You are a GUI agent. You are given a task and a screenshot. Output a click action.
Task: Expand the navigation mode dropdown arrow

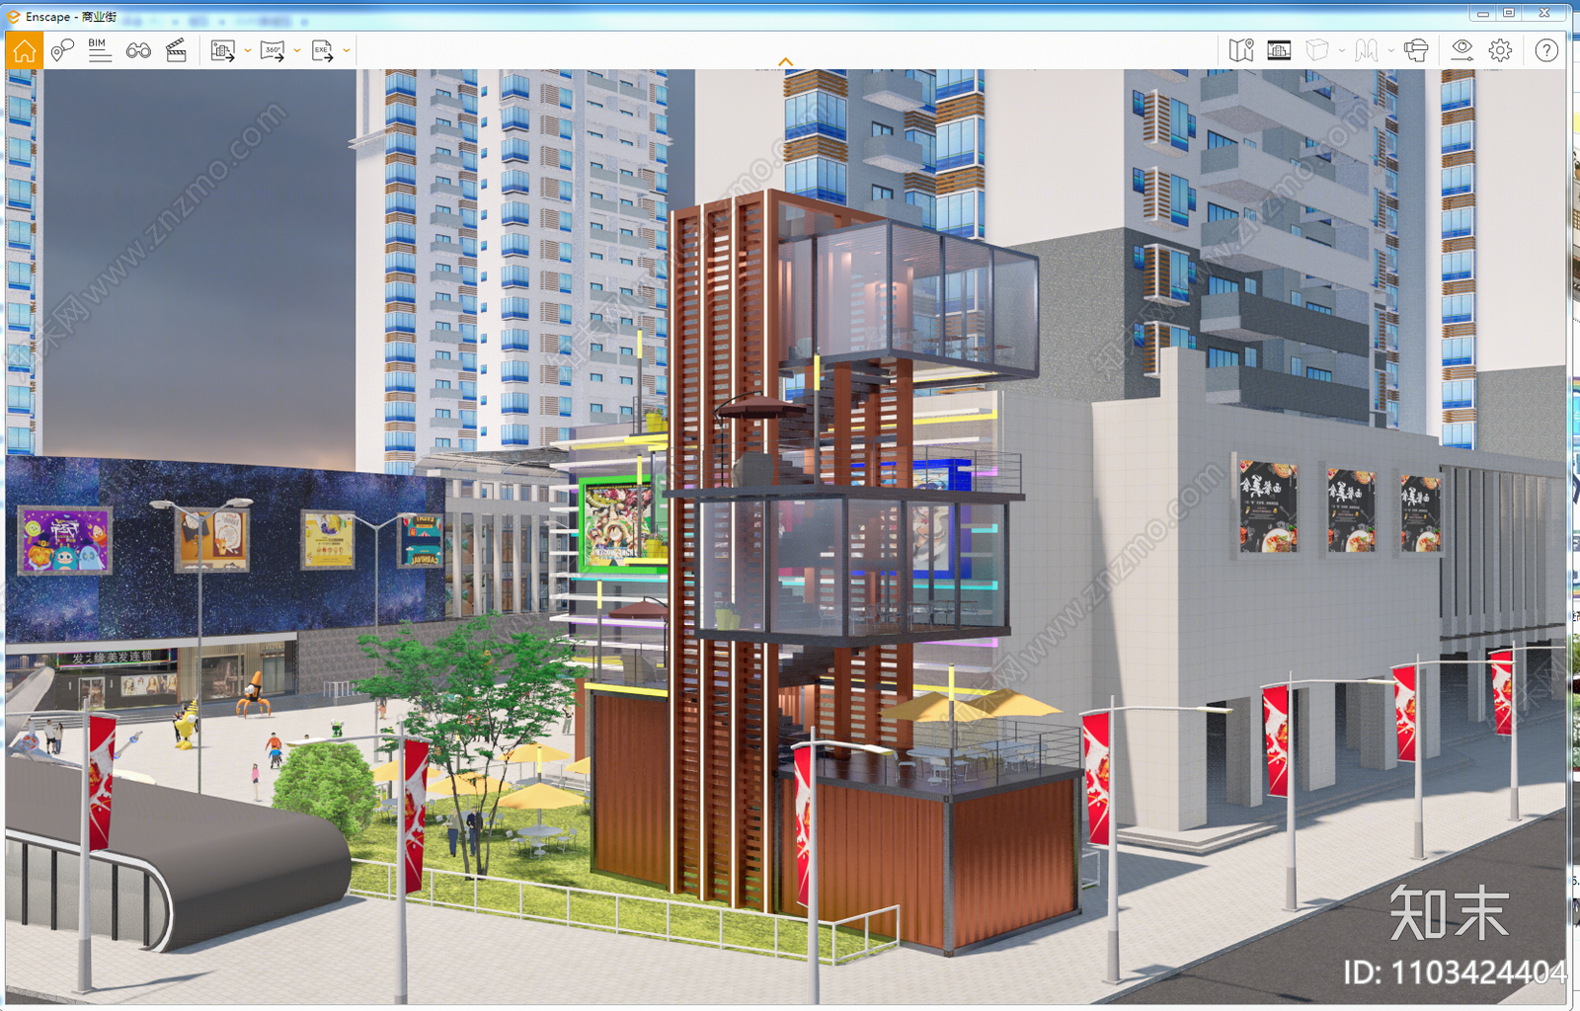pos(1390,50)
